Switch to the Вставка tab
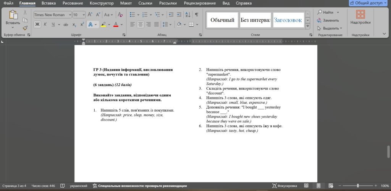 48,3
